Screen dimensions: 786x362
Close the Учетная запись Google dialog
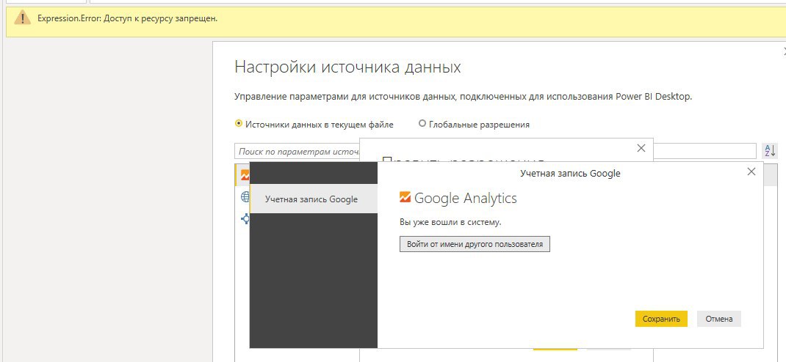(751, 172)
